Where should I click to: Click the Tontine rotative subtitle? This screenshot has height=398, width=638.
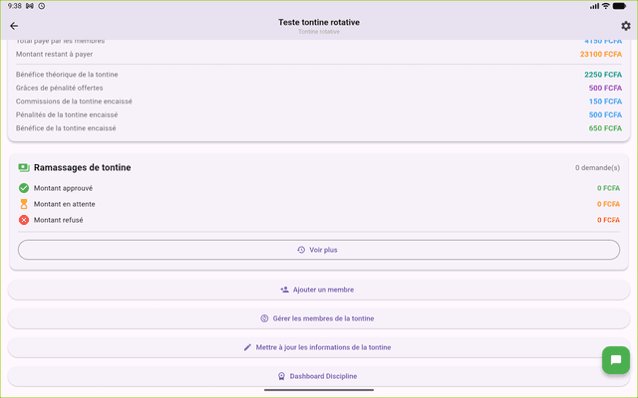319,32
